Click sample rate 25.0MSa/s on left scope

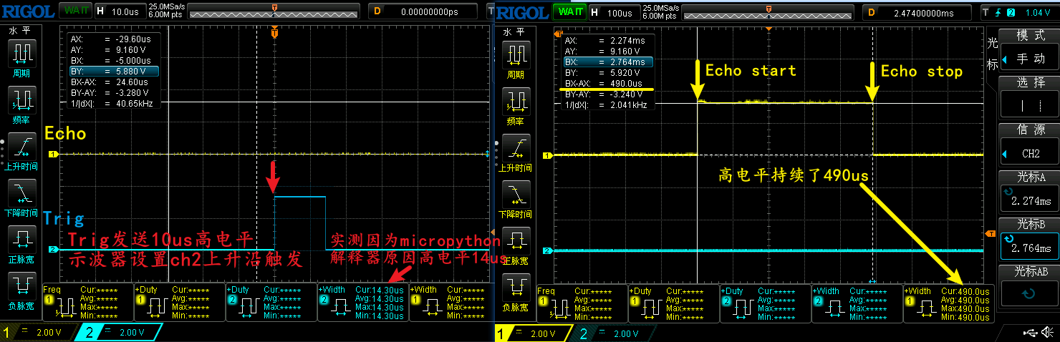tap(166, 7)
